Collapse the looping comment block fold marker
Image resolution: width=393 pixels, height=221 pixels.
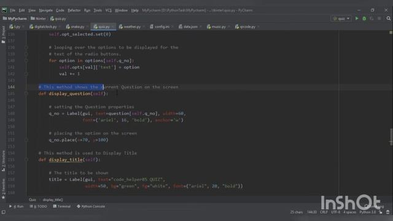(x=26, y=47)
